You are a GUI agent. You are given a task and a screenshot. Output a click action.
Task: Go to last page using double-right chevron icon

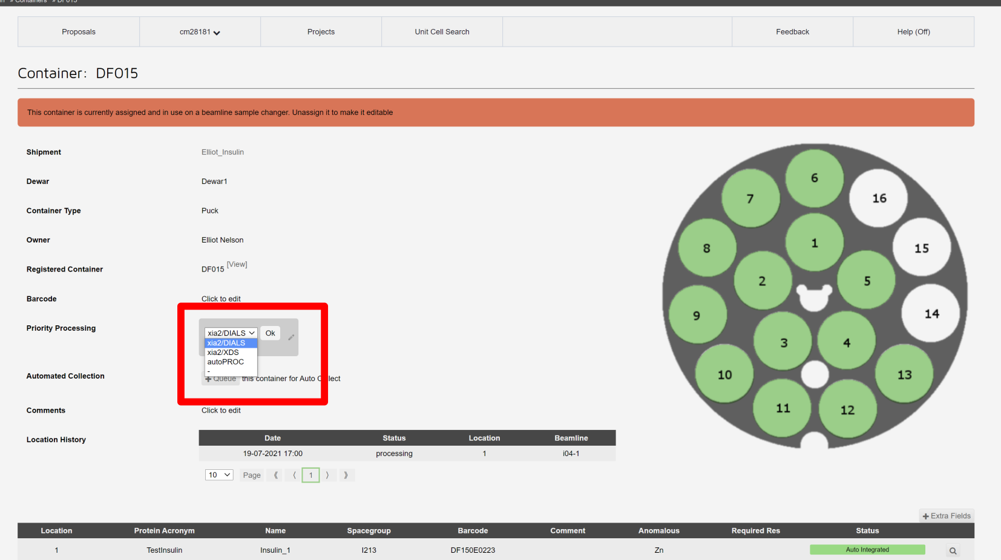pyautogui.click(x=346, y=475)
